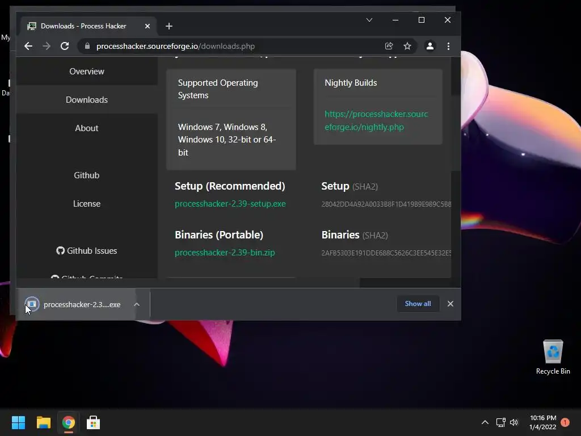Bookmark this page with the star icon
Viewport: 581px width, 436px height.
point(407,46)
